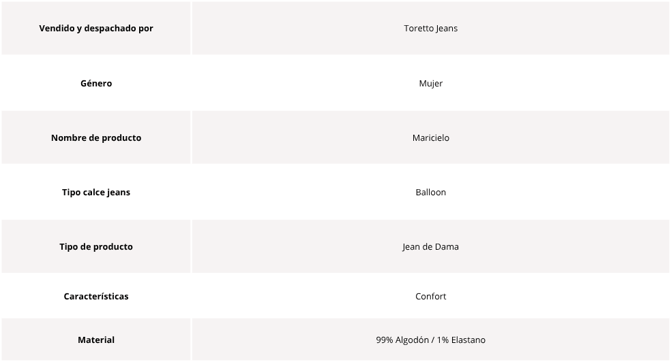Click the "Tipo calce jeans" label
The height and width of the screenshot is (362, 671).
(x=96, y=193)
